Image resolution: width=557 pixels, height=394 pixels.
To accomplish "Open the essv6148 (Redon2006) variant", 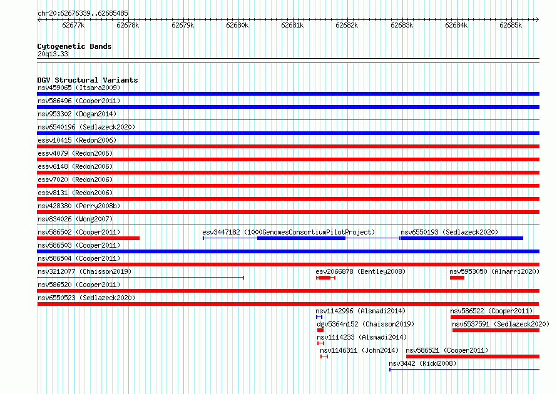I will click(75, 166).
